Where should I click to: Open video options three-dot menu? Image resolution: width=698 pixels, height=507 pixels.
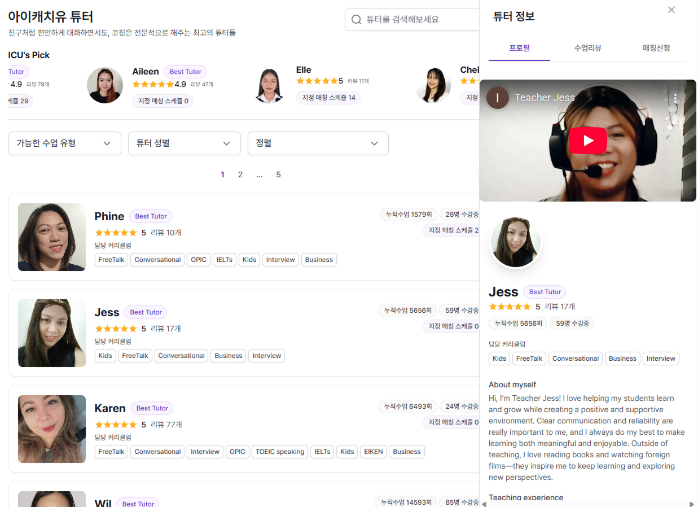pyautogui.click(x=675, y=98)
